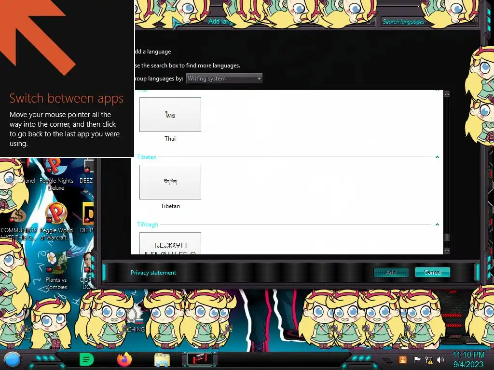
Task: Open the clock showing 11:10 PM
Action: coord(468,359)
